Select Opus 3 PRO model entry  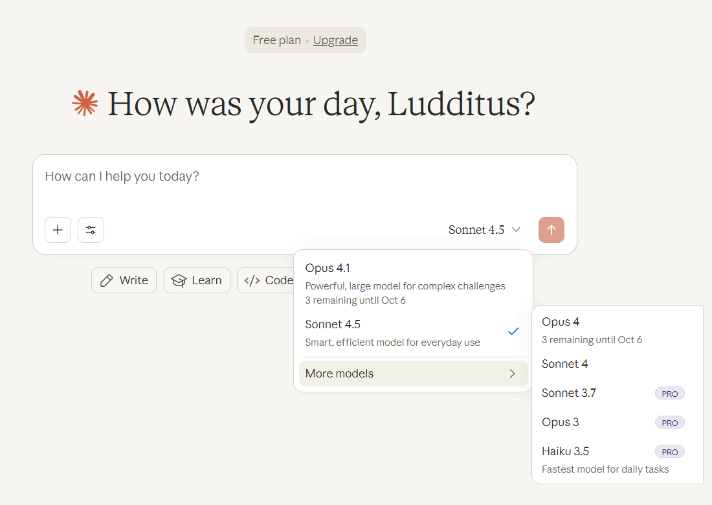pyautogui.click(x=617, y=422)
